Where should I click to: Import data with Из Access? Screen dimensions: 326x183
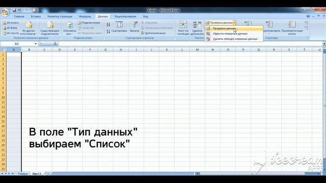pos(11,22)
